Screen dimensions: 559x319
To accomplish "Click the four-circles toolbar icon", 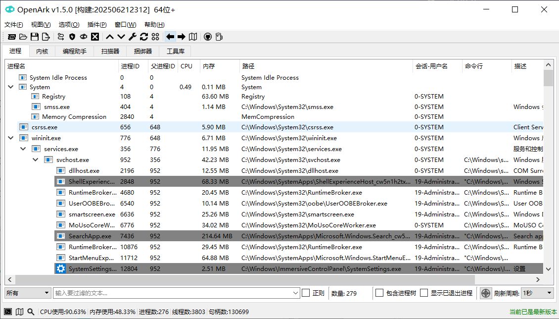I will coord(155,37).
